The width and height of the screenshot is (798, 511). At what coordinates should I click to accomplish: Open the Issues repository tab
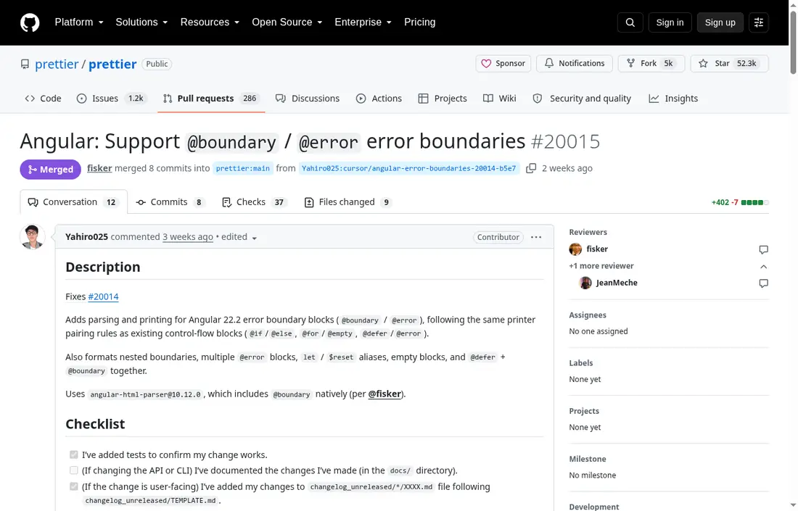[112, 99]
